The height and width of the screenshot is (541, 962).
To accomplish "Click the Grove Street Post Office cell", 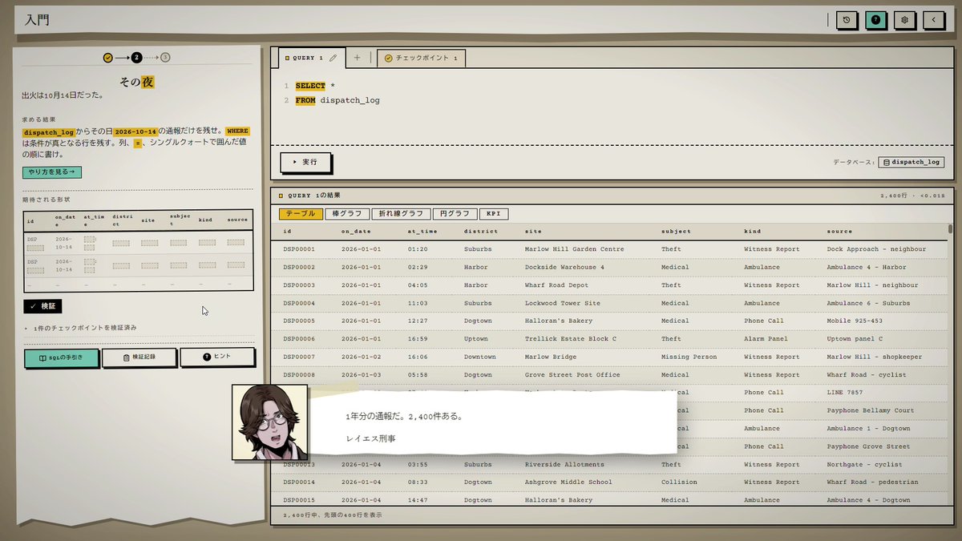I will [574, 374].
